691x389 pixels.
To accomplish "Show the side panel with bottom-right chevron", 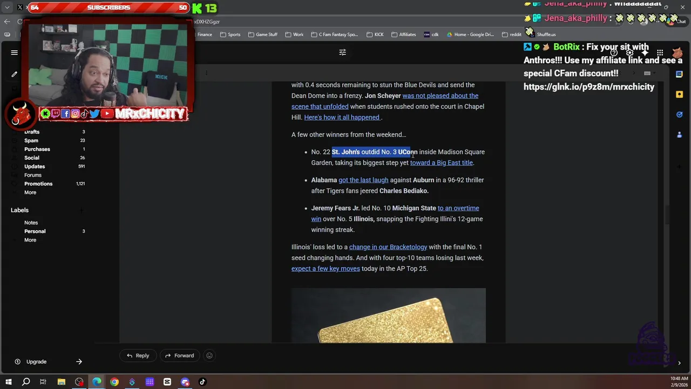I will 679,363.
